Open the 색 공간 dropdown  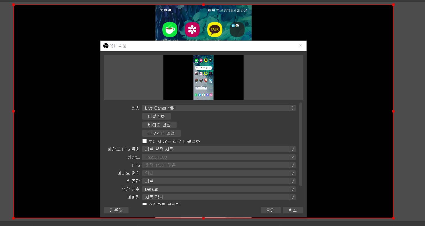click(x=219, y=181)
